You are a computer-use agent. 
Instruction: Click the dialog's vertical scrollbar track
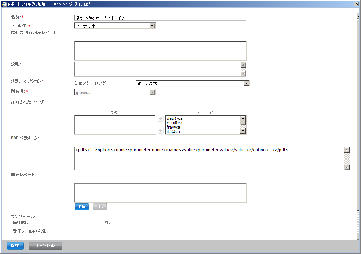[358, 223]
